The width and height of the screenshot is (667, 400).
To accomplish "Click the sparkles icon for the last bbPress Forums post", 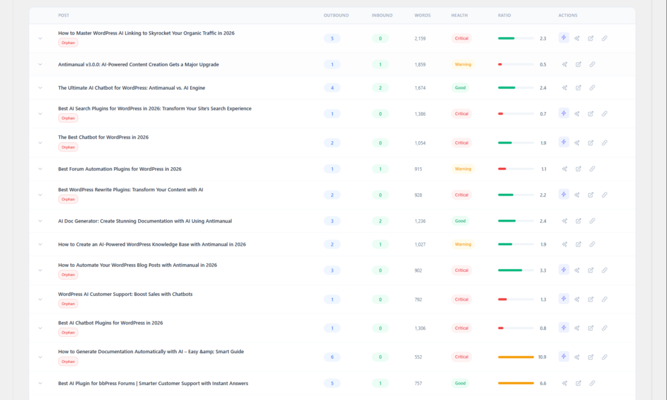I will pos(564,383).
